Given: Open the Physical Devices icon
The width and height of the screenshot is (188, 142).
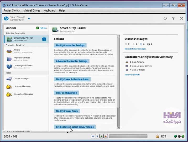Looking at the screenshot, I should (x=9, y=59).
